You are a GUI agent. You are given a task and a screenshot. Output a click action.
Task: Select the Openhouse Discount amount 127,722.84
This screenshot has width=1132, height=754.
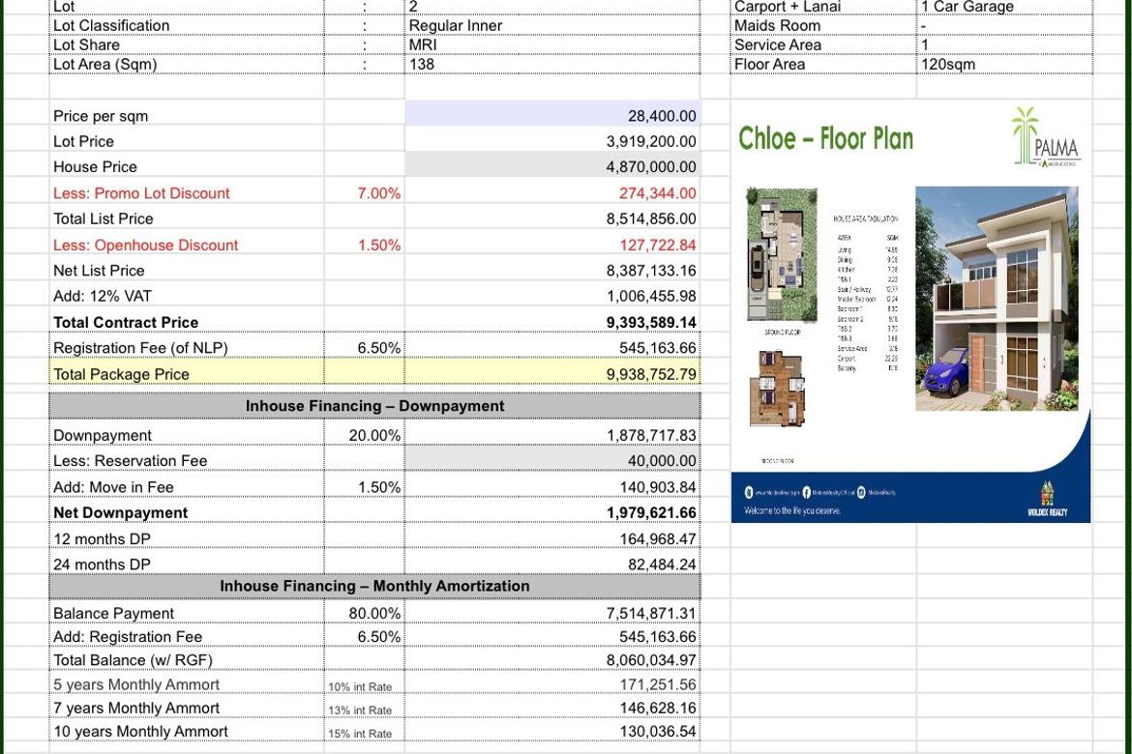coord(658,246)
